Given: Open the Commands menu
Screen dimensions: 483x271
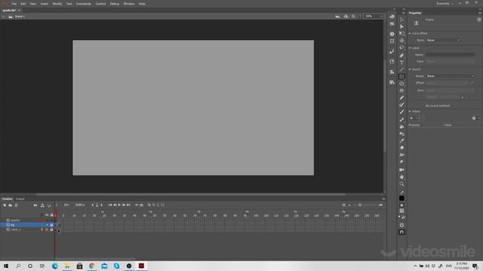Looking at the screenshot, I should [x=84, y=4].
